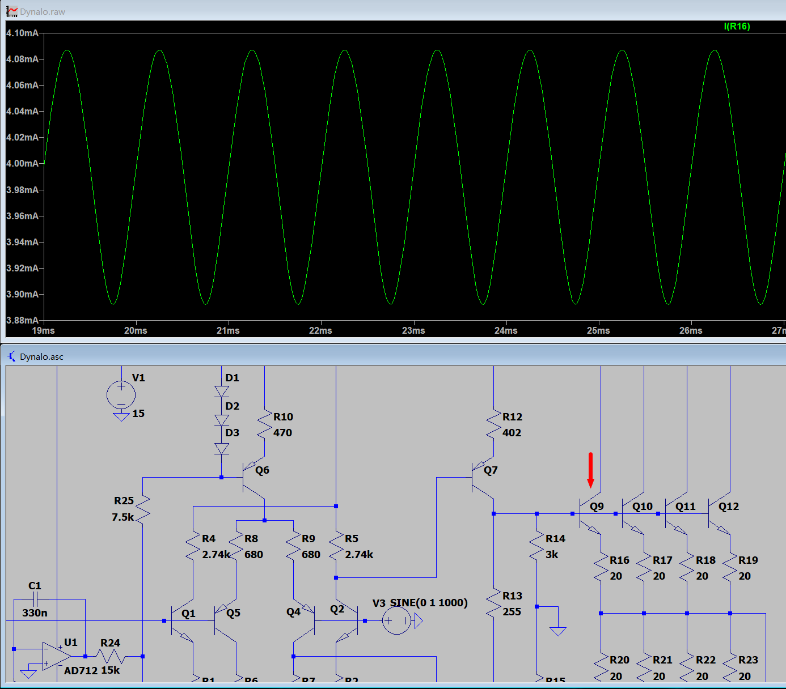Viewport: 786px width, 689px height.
Task: Click the I(R16) trace label in plot
Action: (x=737, y=26)
